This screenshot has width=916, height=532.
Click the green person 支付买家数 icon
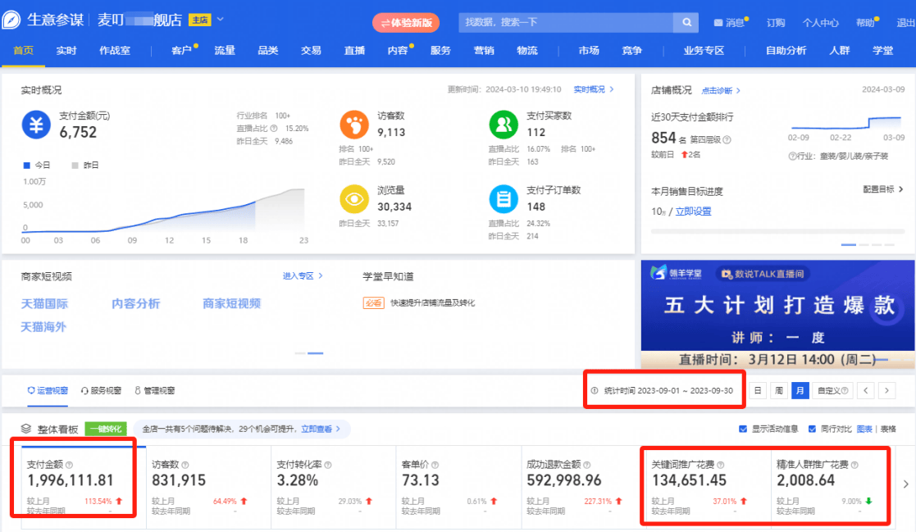tap(503, 125)
